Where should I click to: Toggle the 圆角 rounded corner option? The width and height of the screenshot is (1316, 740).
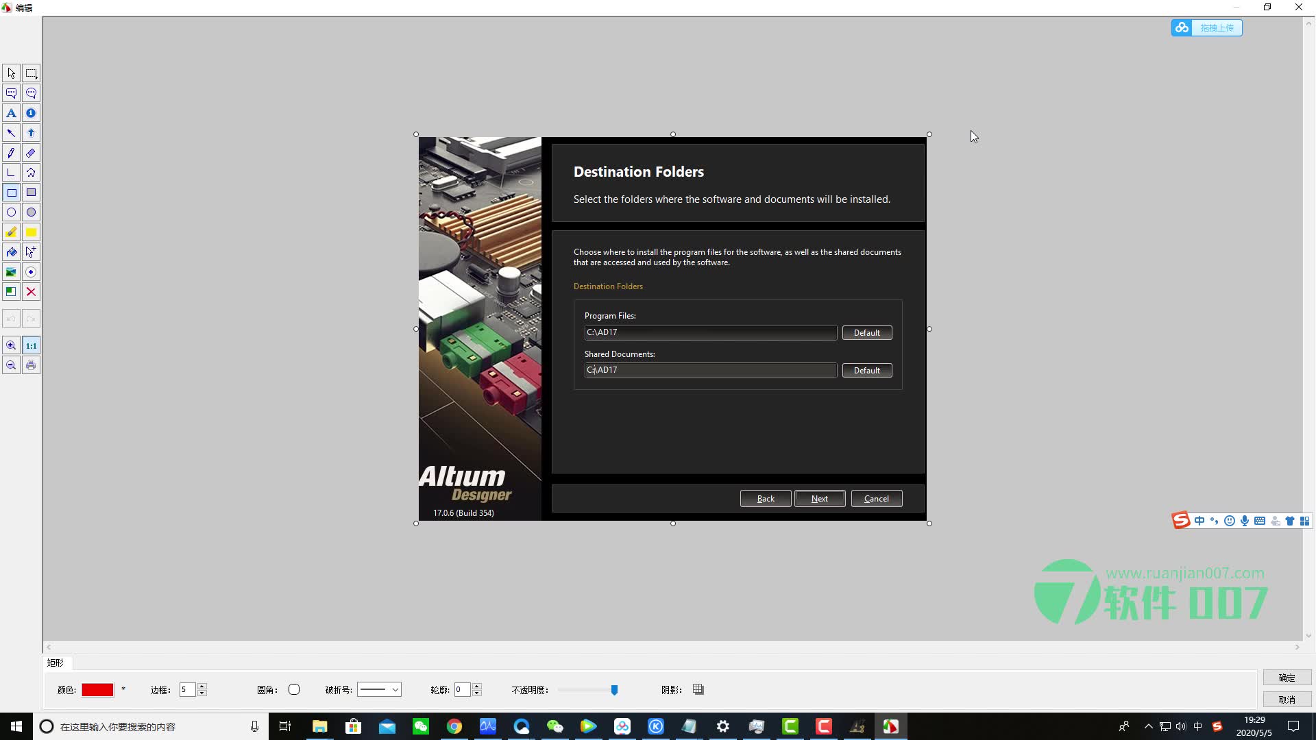(293, 689)
